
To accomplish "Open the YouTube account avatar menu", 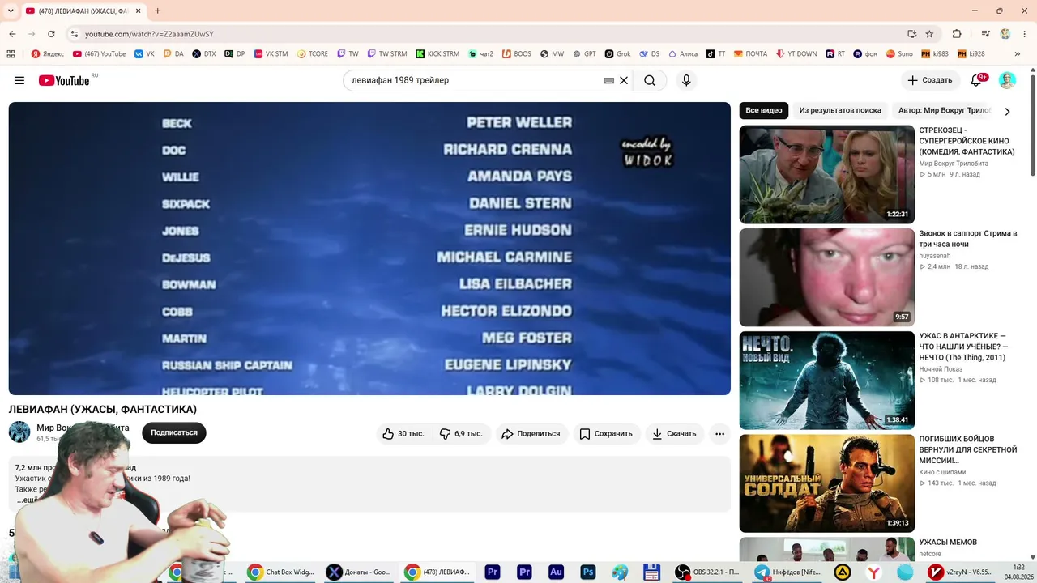I will (1007, 80).
